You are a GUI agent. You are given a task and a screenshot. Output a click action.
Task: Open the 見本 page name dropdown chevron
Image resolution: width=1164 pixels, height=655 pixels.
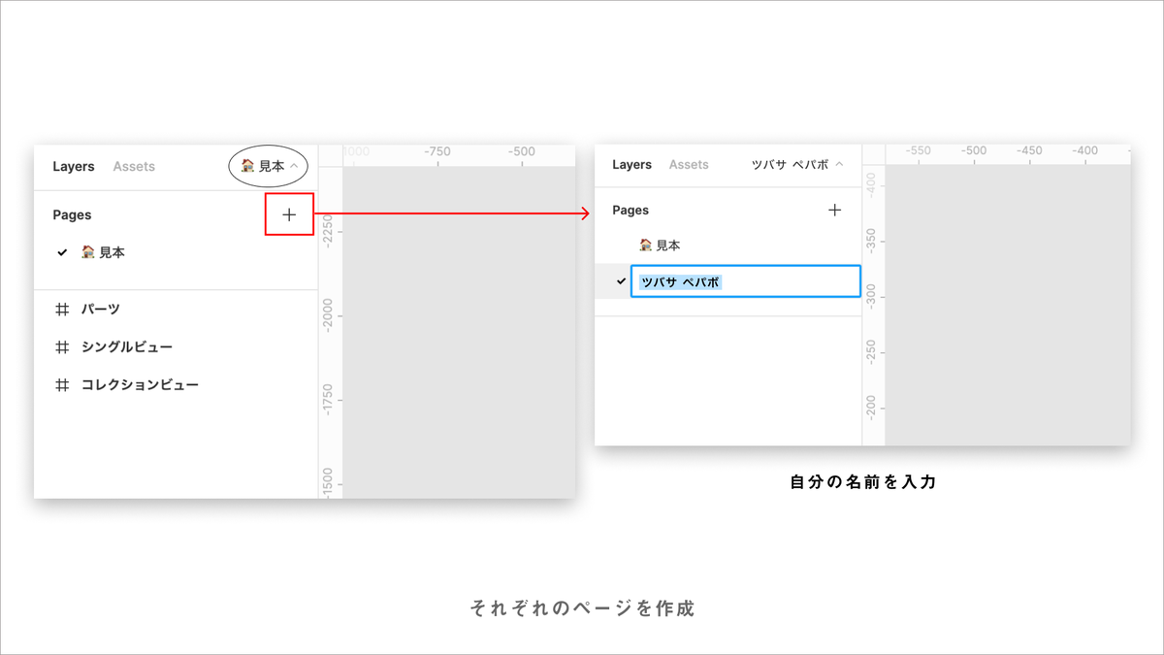[x=296, y=166]
